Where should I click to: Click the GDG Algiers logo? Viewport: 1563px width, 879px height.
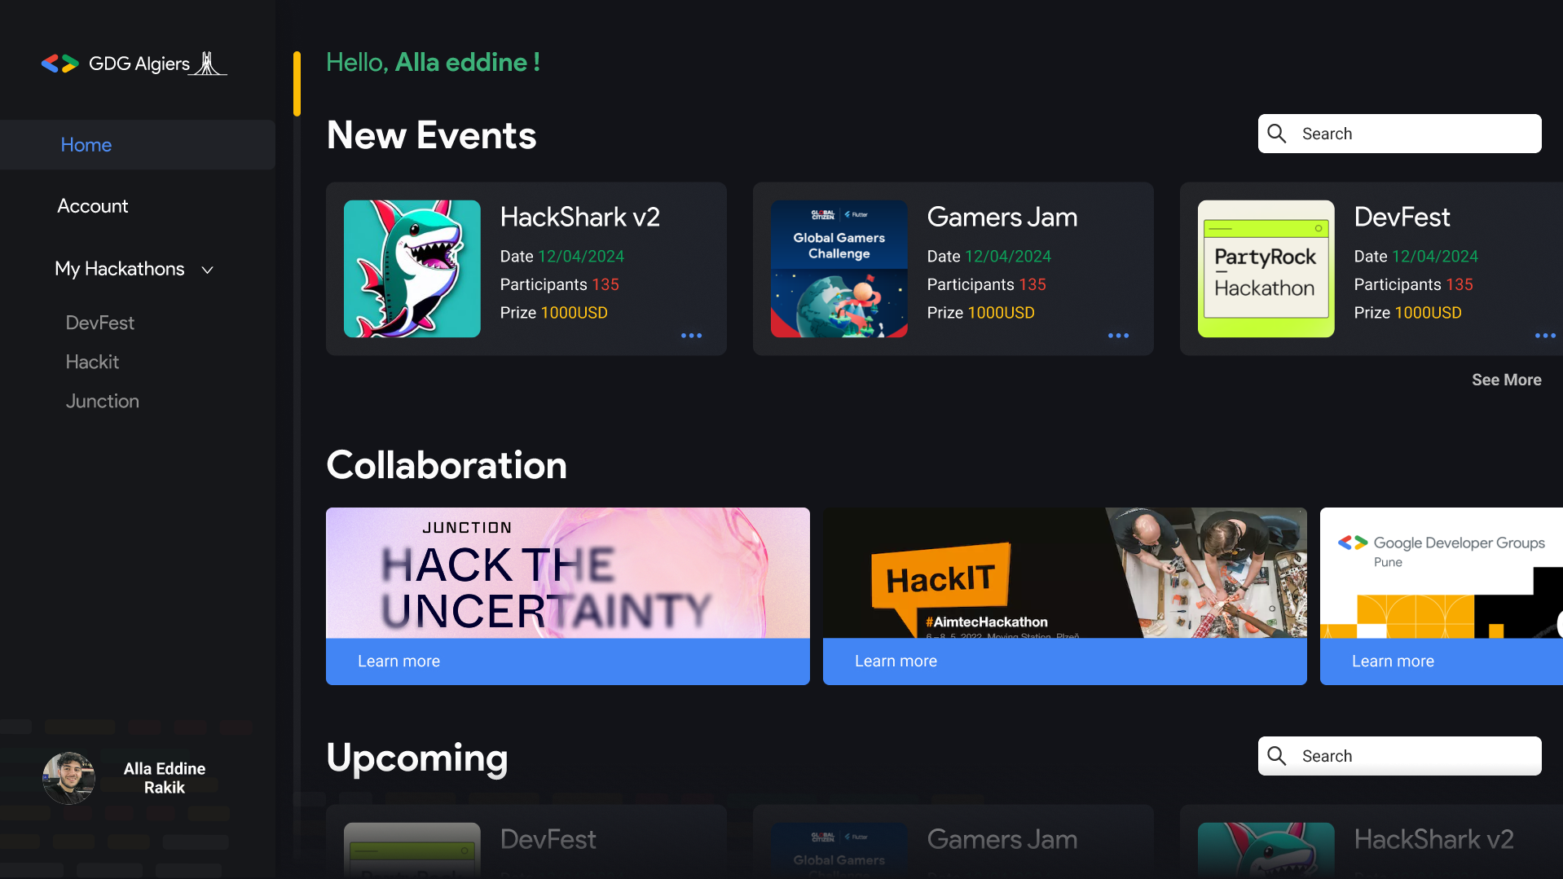[134, 64]
